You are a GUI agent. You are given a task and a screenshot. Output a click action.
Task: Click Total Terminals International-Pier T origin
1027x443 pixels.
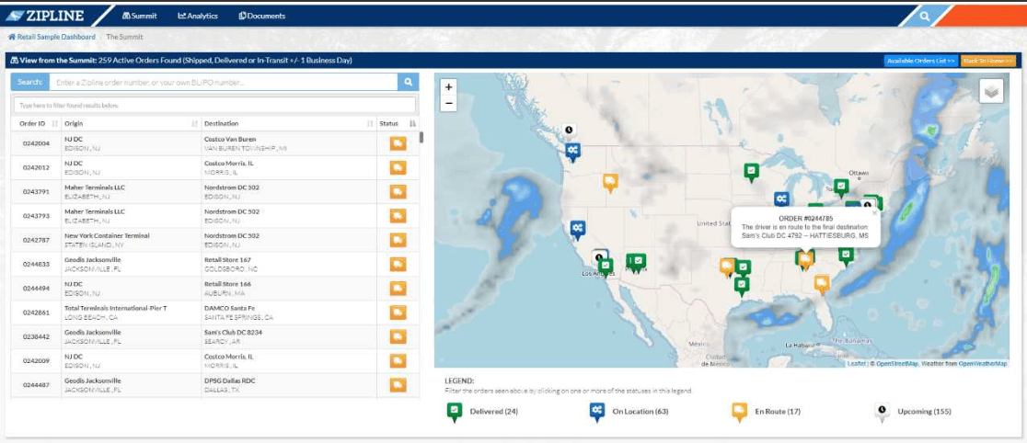[115, 308]
